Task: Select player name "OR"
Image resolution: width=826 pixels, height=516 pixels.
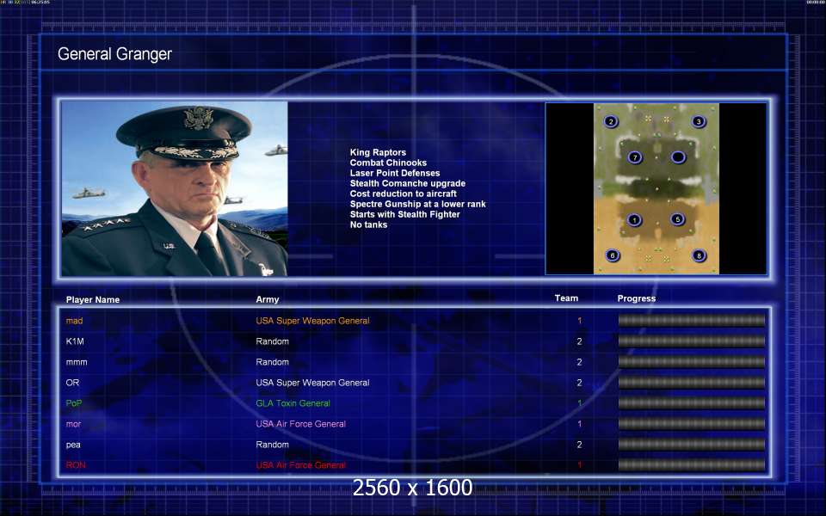Action: click(72, 383)
